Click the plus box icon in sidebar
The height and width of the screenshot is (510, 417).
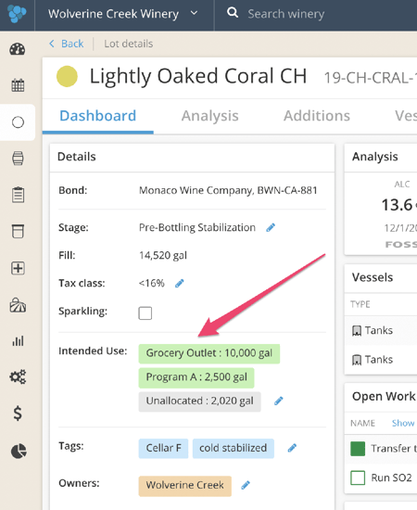tap(18, 268)
